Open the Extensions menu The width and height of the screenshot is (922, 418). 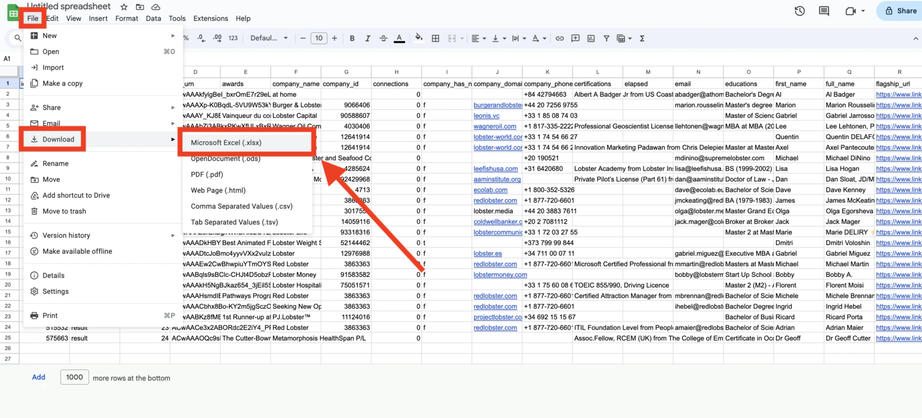(x=210, y=18)
